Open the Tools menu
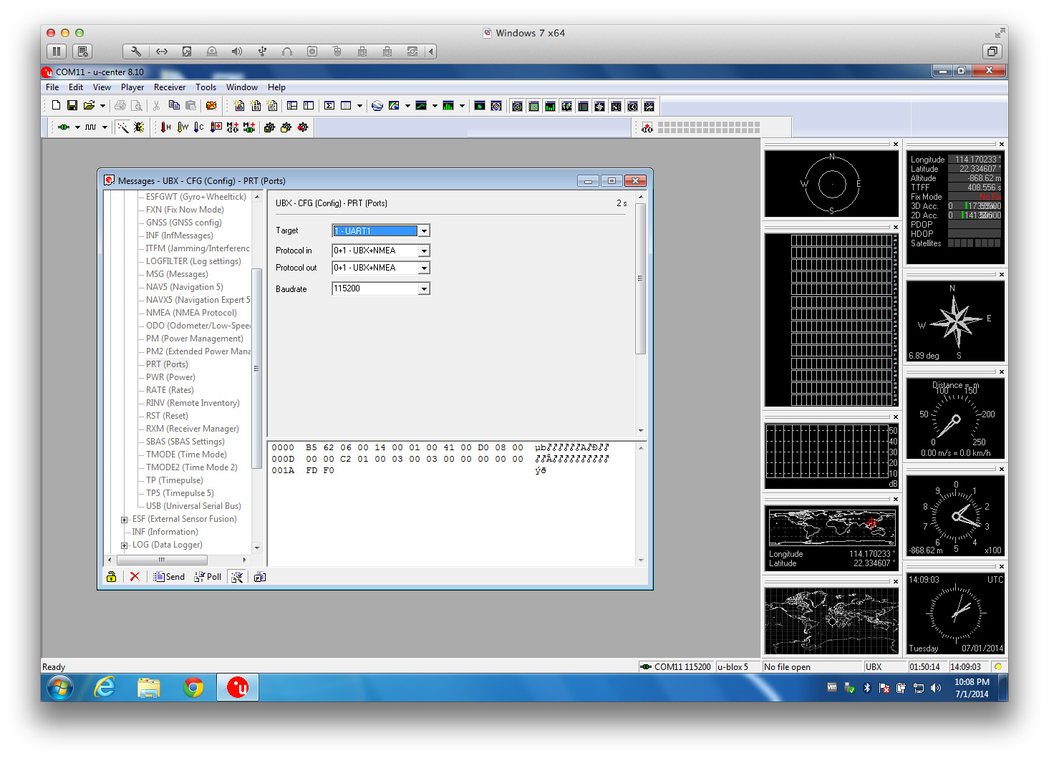Viewport: 1049px width, 758px height. (x=206, y=87)
